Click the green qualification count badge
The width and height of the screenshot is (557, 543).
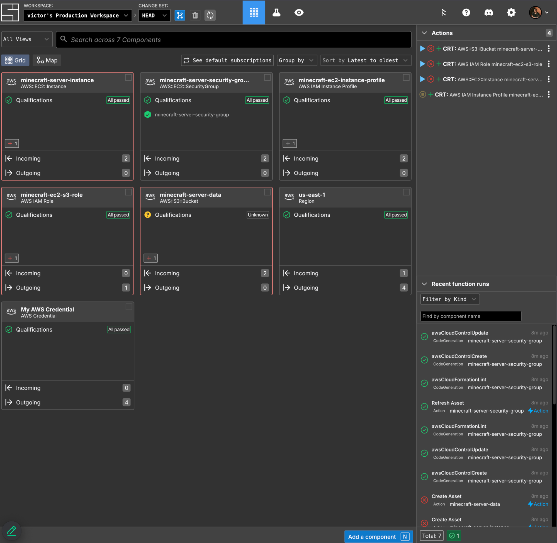coord(454,536)
